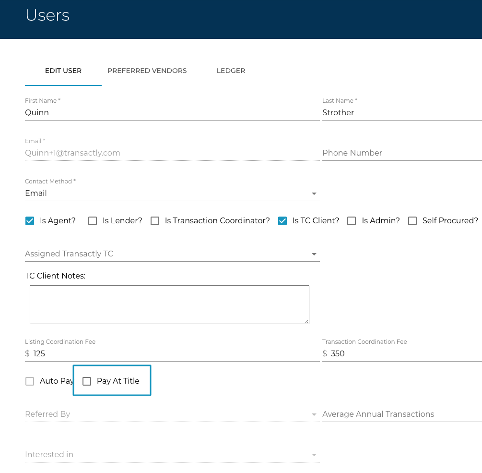
Task: Uncheck the Is TC Client? checkbox
Action: coord(283,221)
